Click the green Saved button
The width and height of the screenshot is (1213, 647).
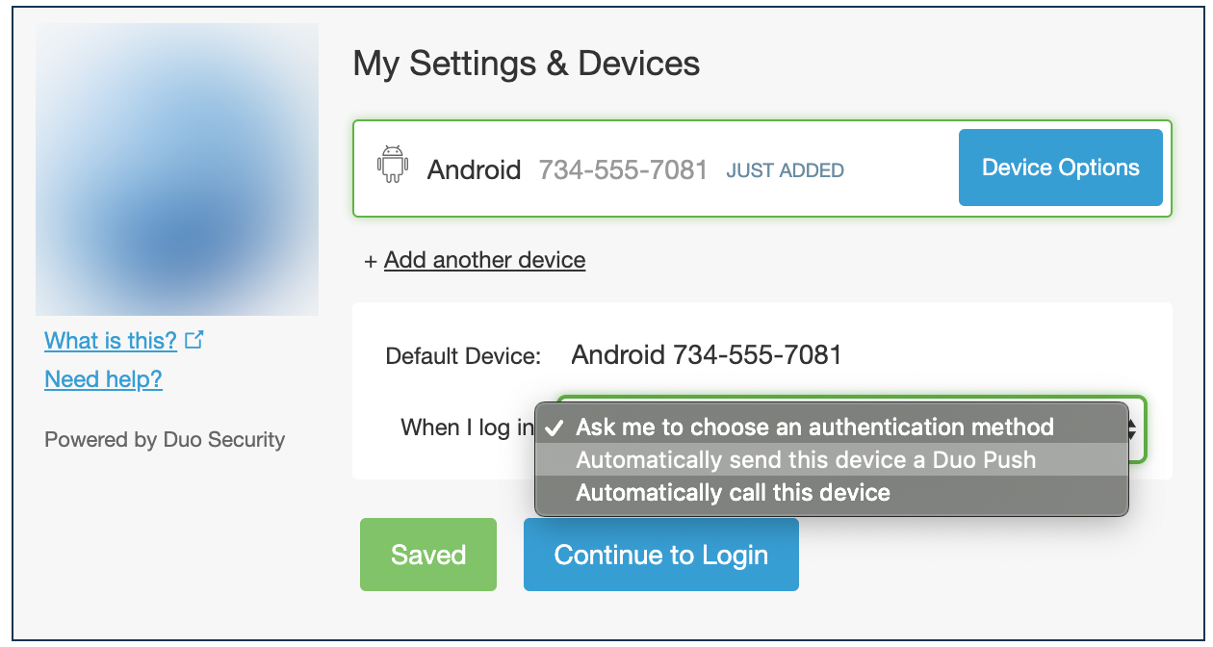click(427, 554)
